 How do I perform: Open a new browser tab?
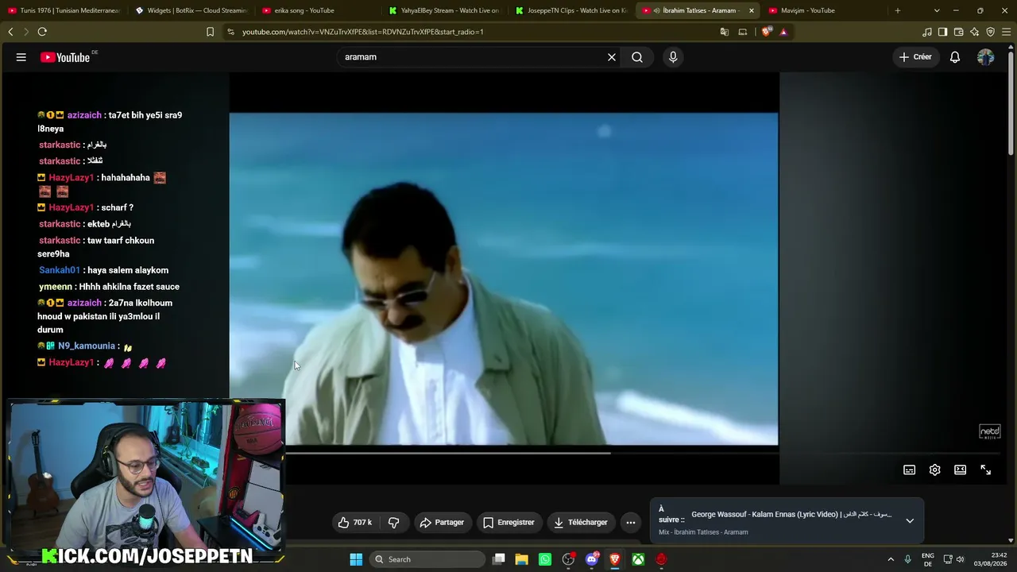coord(898,10)
